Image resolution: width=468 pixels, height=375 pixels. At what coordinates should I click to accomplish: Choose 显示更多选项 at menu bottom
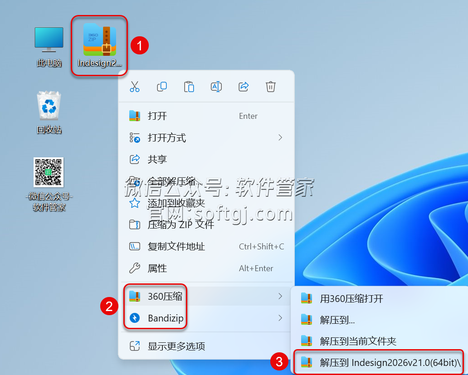[206, 346]
